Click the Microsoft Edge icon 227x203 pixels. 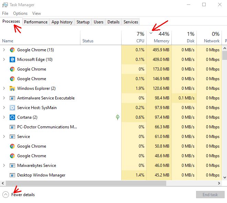pyautogui.click(x=12, y=60)
